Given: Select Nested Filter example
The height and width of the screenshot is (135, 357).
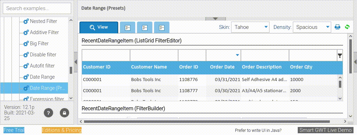Looking at the screenshot, I should pyautogui.click(x=44, y=21).
